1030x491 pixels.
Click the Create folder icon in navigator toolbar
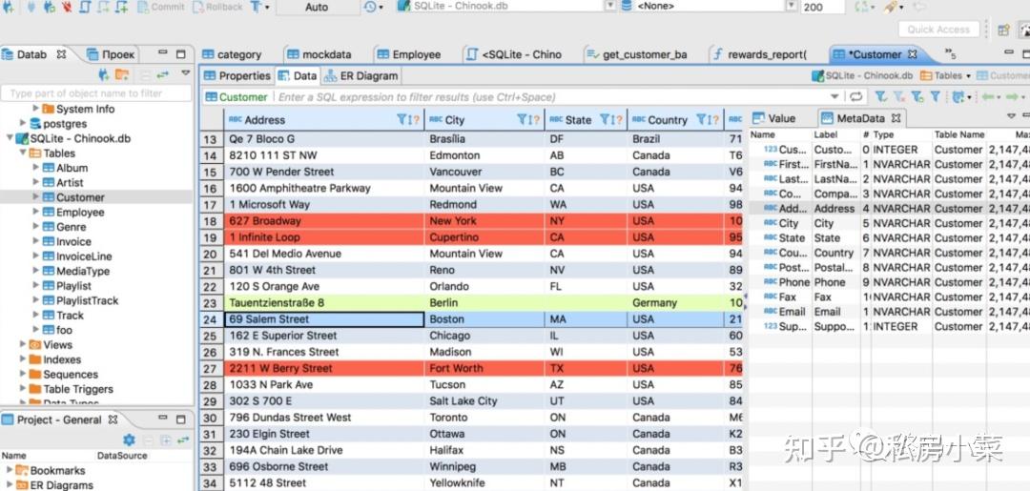tap(121, 74)
